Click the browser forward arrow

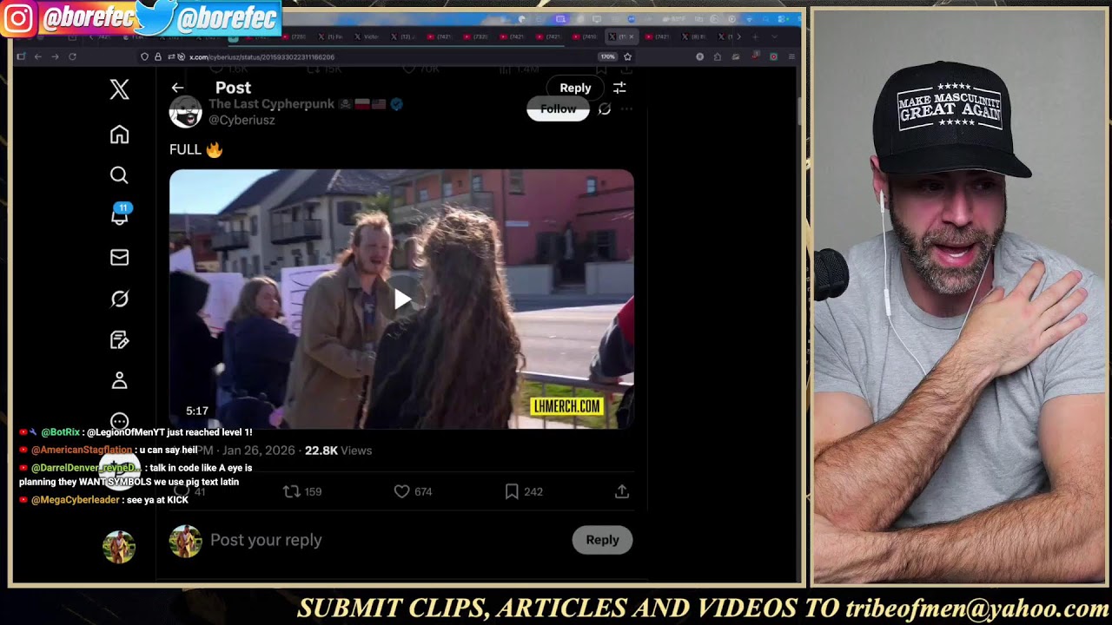(x=55, y=56)
